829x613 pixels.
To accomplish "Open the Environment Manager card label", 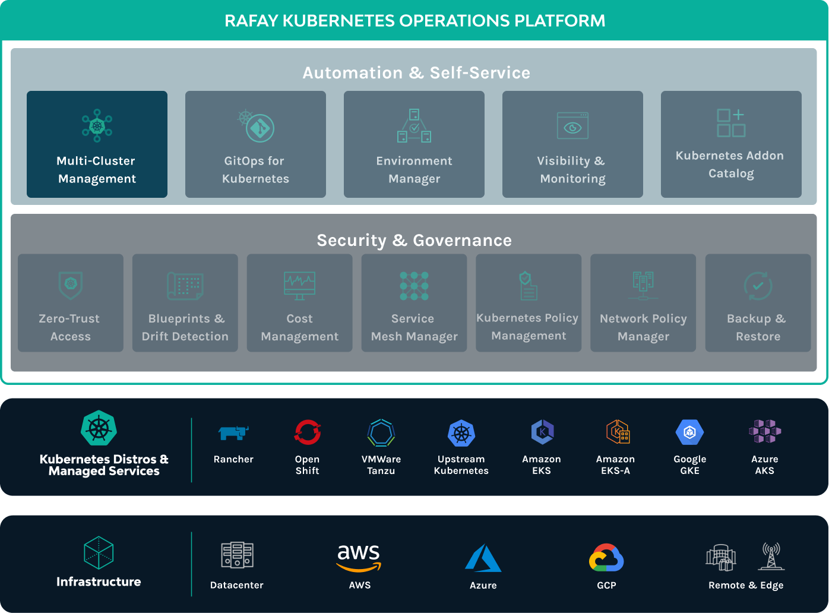I will coord(414,170).
